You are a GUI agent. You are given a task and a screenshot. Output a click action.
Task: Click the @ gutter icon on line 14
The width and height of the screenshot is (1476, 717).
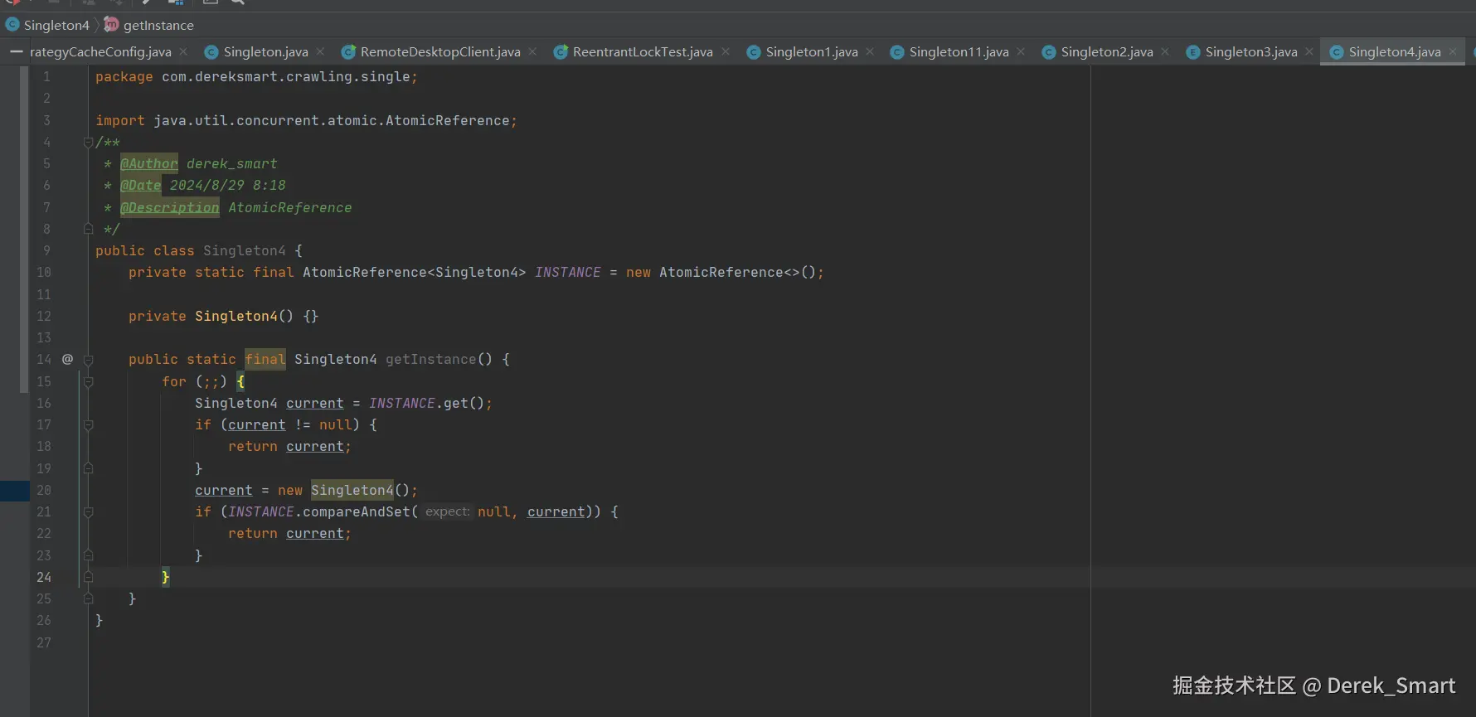click(x=67, y=359)
